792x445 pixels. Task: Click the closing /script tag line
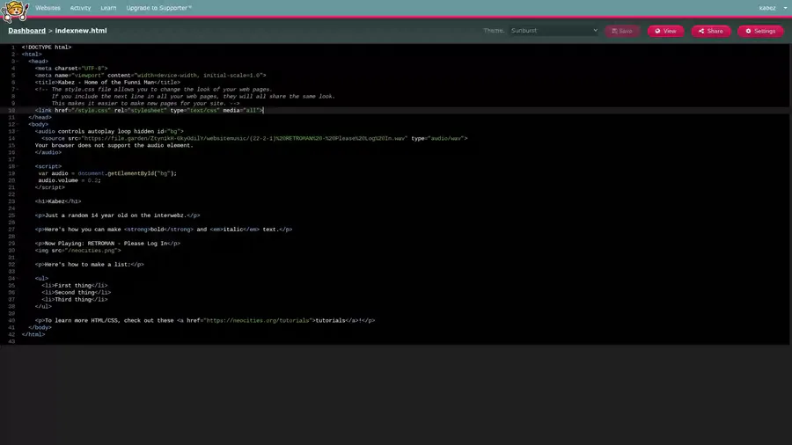pos(50,187)
